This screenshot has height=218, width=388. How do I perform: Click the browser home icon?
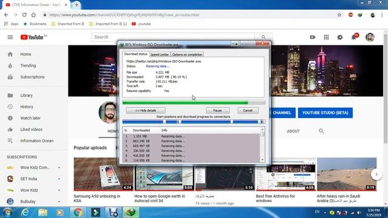(x=33, y=15)
